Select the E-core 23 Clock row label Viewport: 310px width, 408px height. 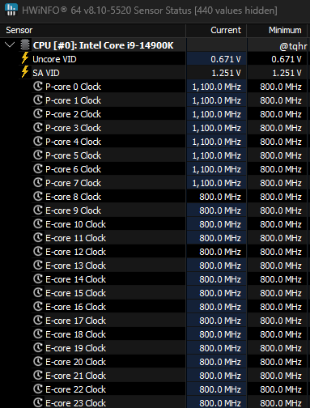click(x=75, y=403)
